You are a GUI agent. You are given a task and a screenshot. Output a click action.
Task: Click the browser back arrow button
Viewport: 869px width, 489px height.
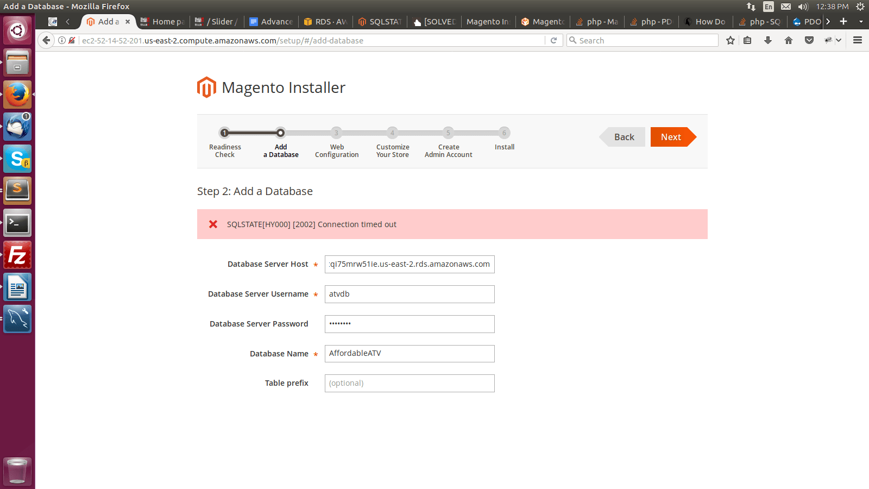coord(47,40)
